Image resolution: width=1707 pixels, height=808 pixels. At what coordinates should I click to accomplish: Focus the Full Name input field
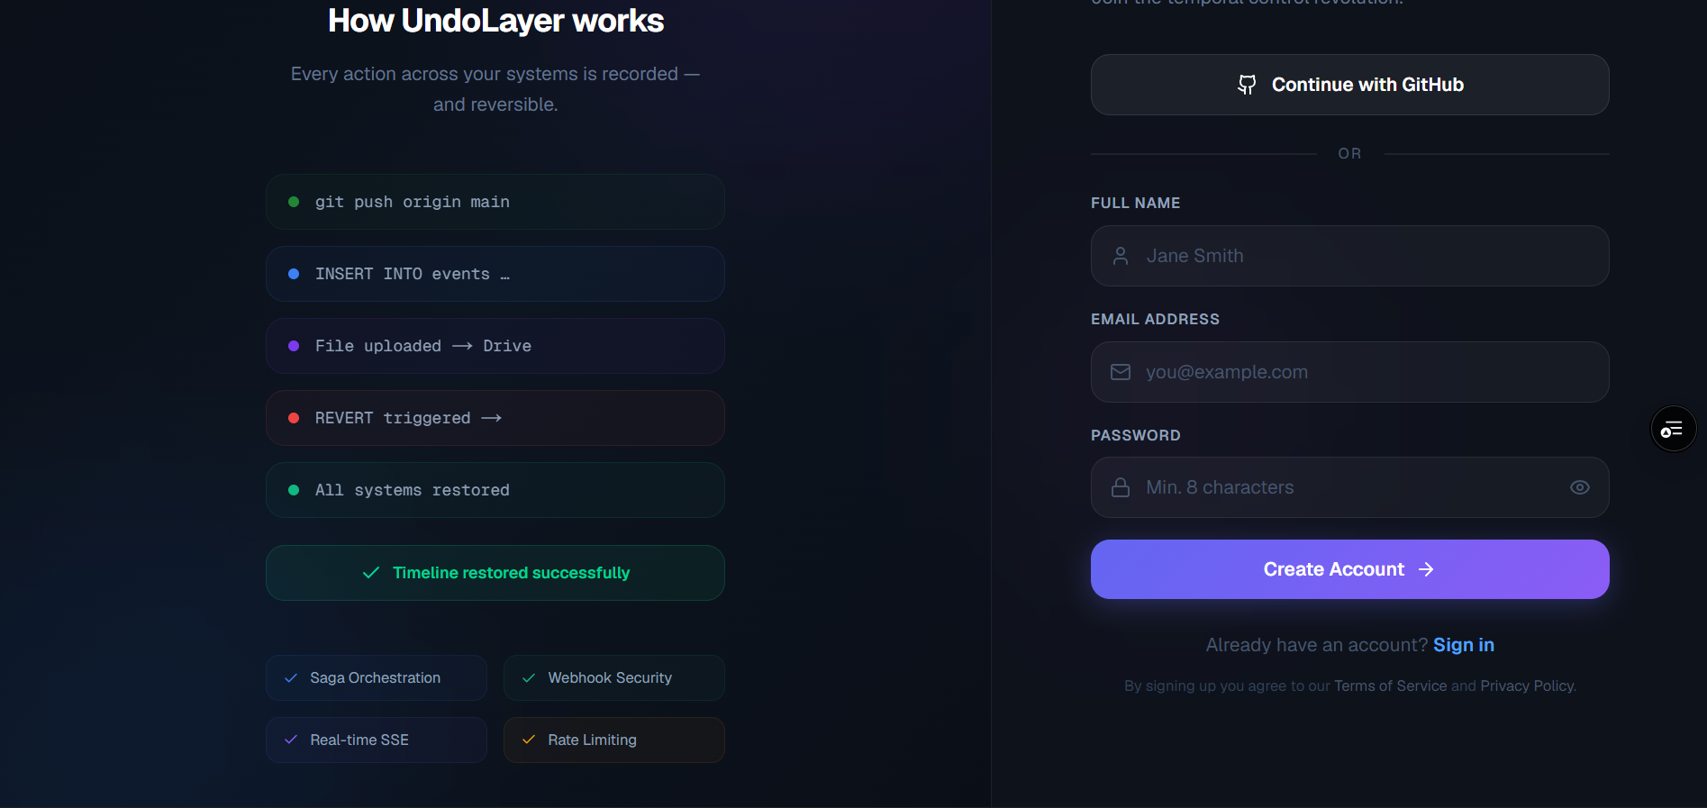(1349, 256)
